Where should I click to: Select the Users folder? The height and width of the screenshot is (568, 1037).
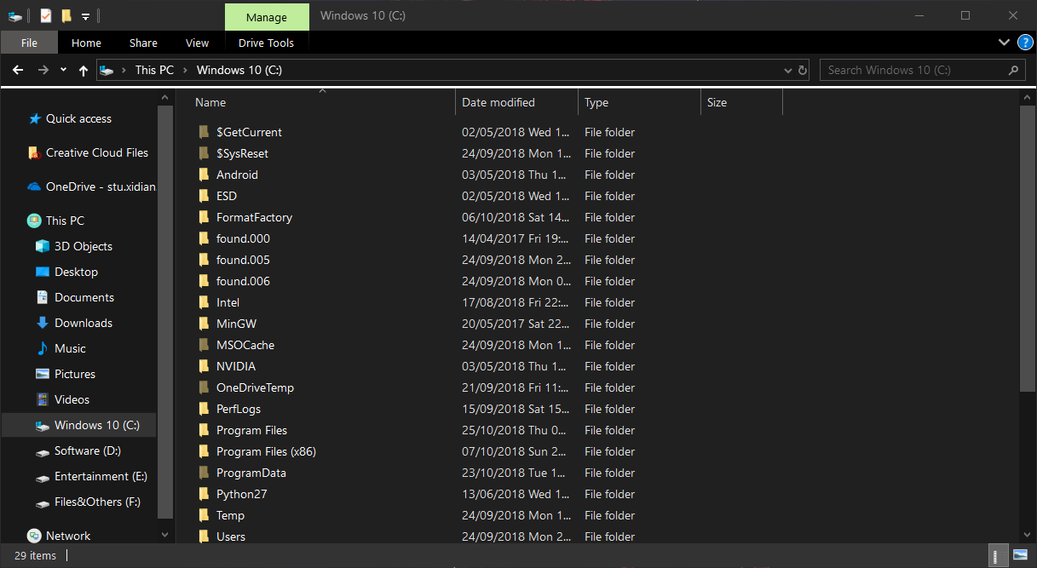pos(231,536)
